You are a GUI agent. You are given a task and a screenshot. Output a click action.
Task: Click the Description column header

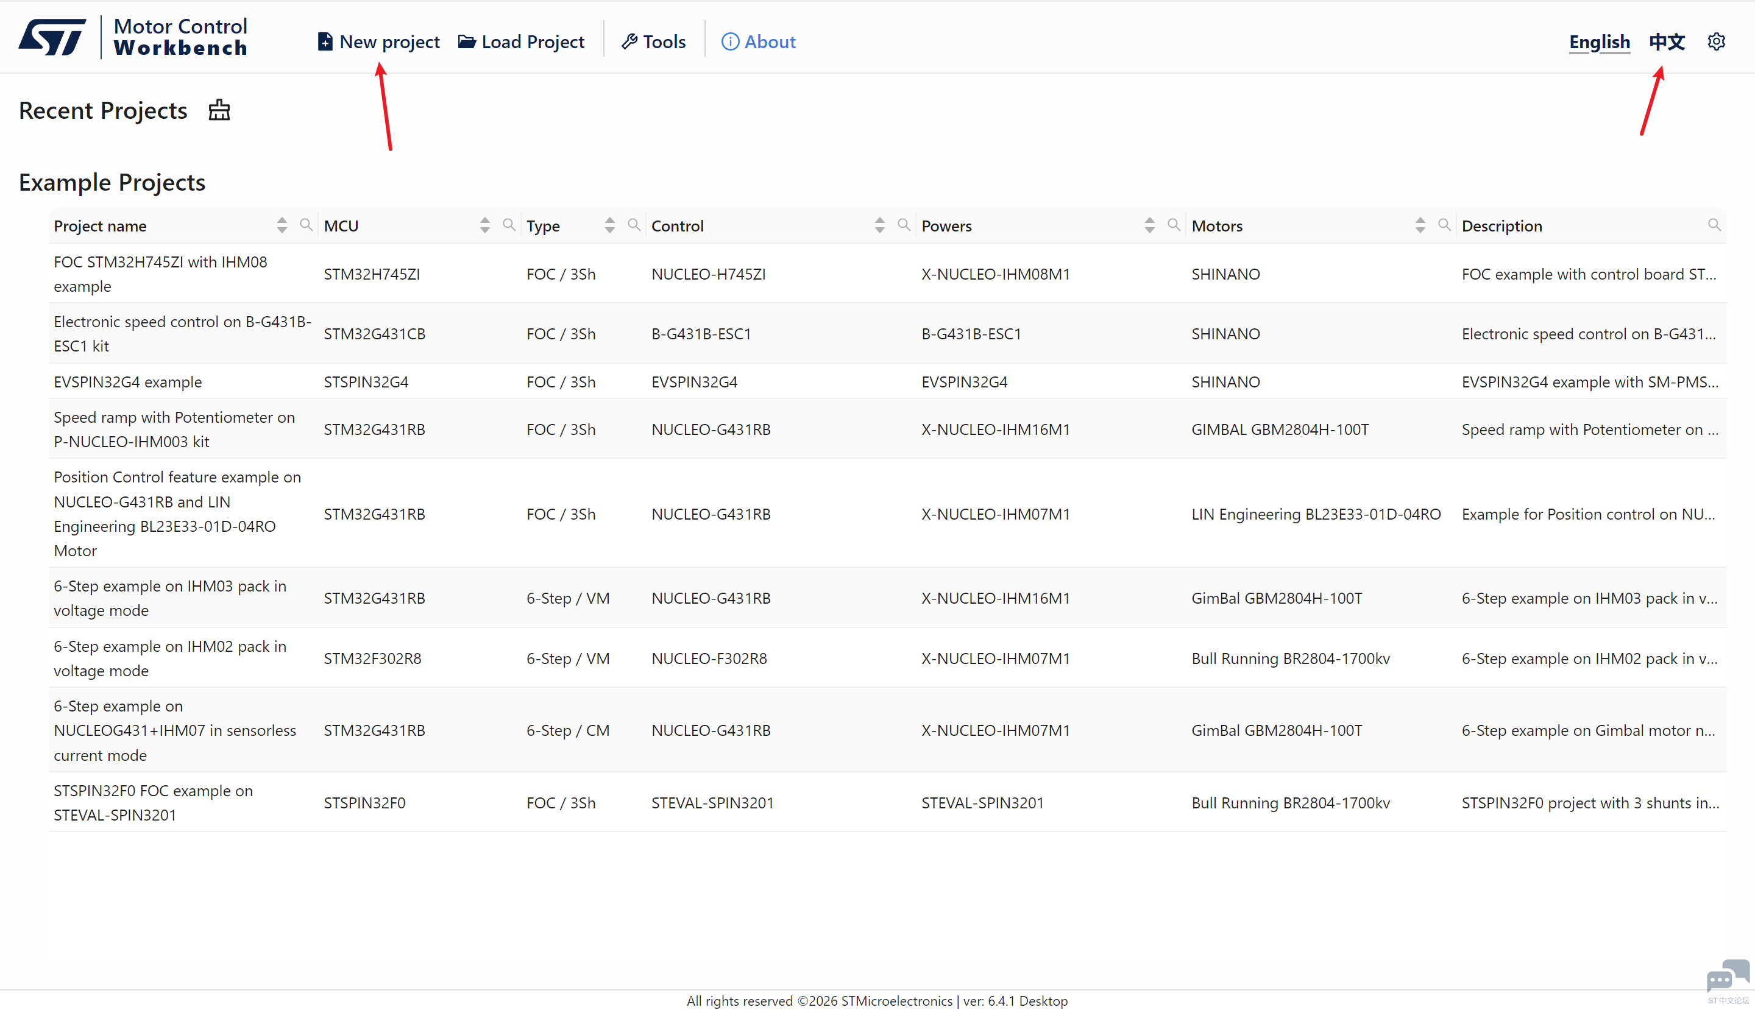click(x=1501, y=225)
